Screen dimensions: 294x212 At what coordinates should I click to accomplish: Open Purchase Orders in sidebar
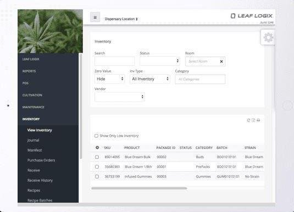point(41,160)
